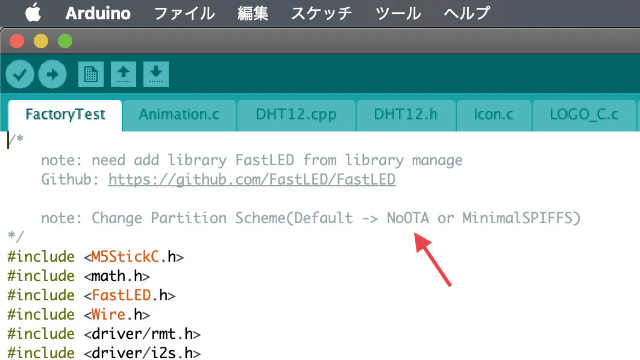The height and width of the screenshot is (360, 640).
Task: Click the Verify checkmark button
Action: 20,74
